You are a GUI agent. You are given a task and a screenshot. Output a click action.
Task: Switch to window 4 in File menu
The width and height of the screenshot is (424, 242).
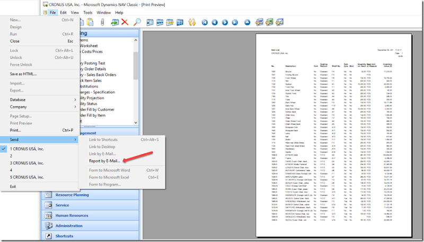[40, 170]
